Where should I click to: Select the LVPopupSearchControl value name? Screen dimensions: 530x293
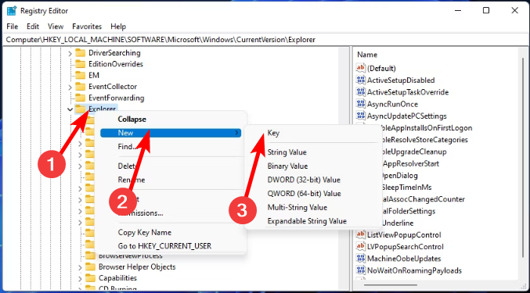[x=406, y=247]
